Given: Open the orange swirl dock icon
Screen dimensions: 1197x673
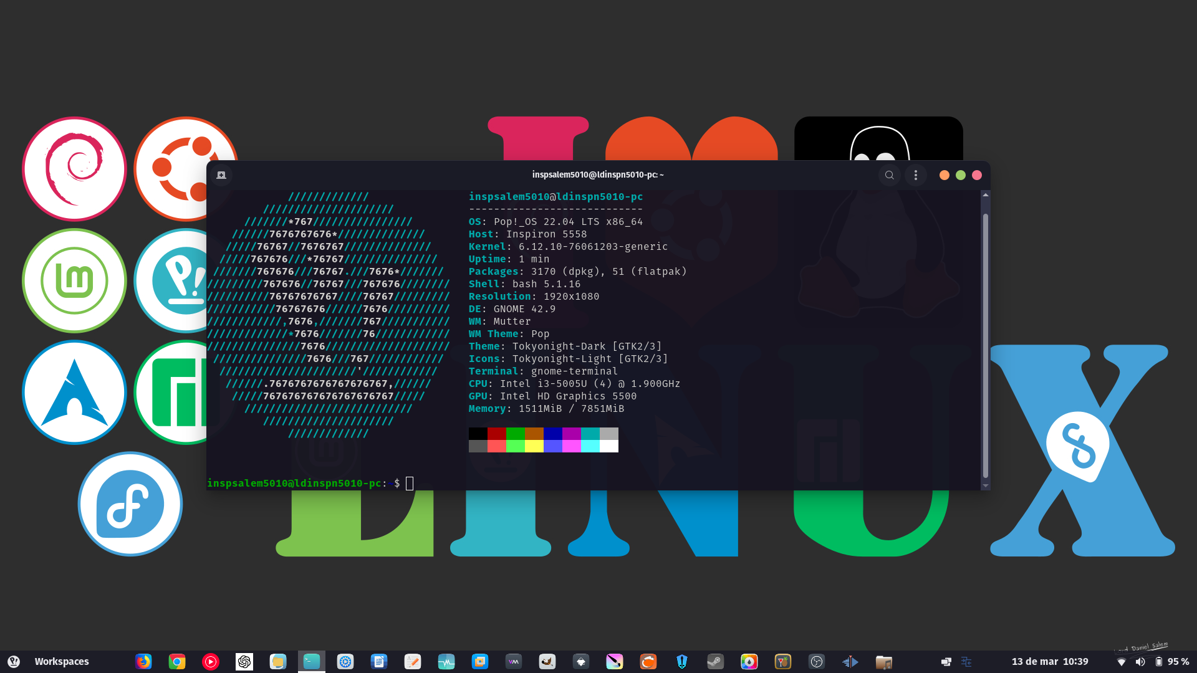Looking at the screenshot, I should [648, 662].
